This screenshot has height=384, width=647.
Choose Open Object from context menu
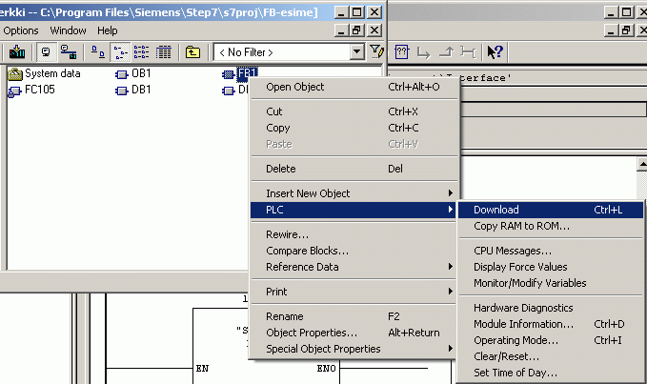[354, 87]
